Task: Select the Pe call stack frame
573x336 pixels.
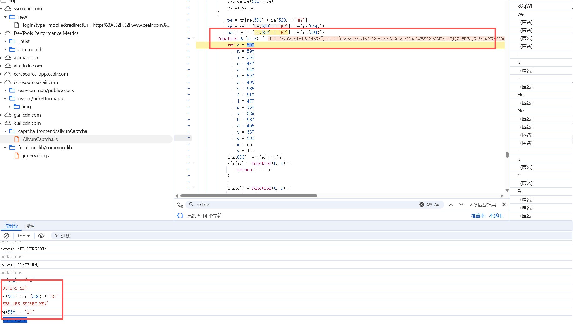Action: (520, 191)
